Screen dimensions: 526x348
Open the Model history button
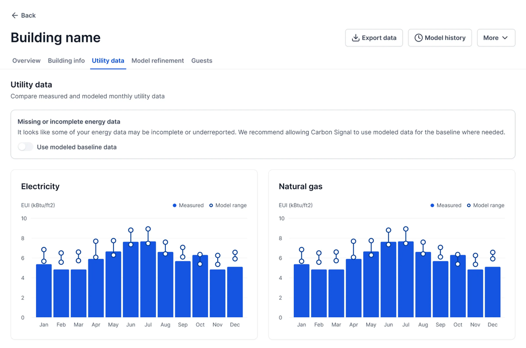point(440,38)
